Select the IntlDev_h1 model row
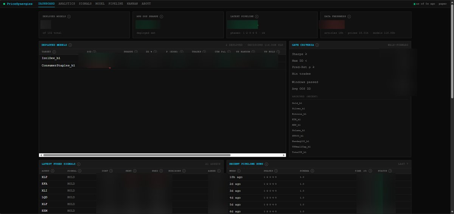The image size is (454, 214). [162, 58]
